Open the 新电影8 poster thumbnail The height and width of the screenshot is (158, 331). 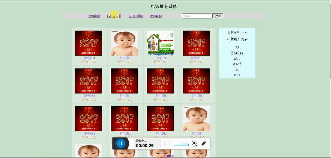tap(88, 43)
